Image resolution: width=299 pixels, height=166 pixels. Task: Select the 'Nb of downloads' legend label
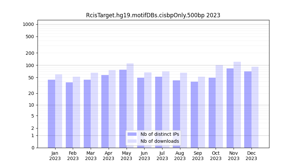point(159,141)
